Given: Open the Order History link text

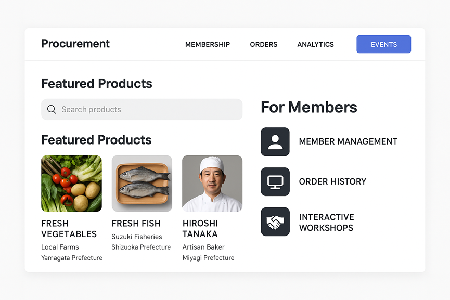Looking at the screenshot, I should (332, 181).
